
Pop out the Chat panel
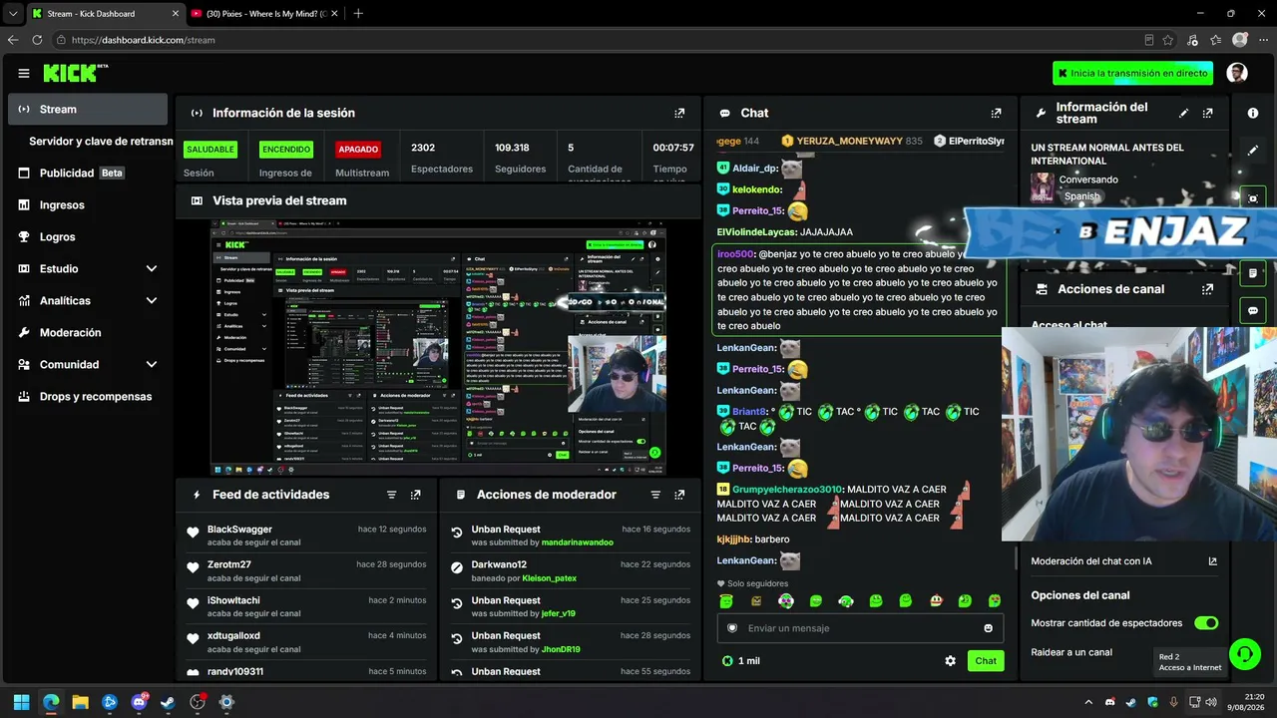[996, 114]
